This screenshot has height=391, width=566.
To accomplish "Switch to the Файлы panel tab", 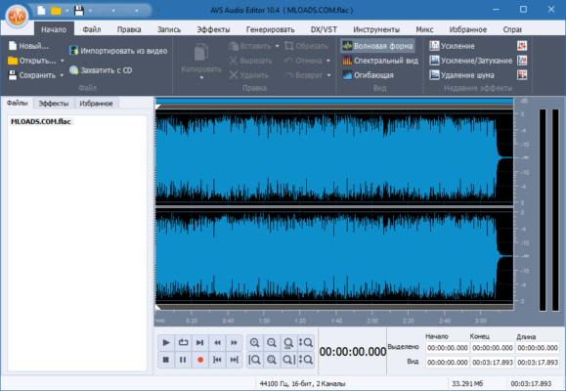I will (x=17, y=104).
